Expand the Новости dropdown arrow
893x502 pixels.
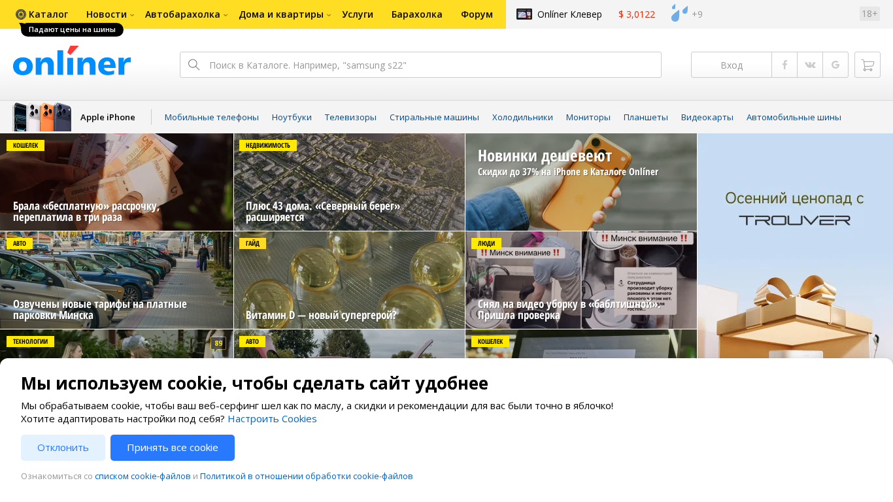pyautogui.click(x=132, y=15)
